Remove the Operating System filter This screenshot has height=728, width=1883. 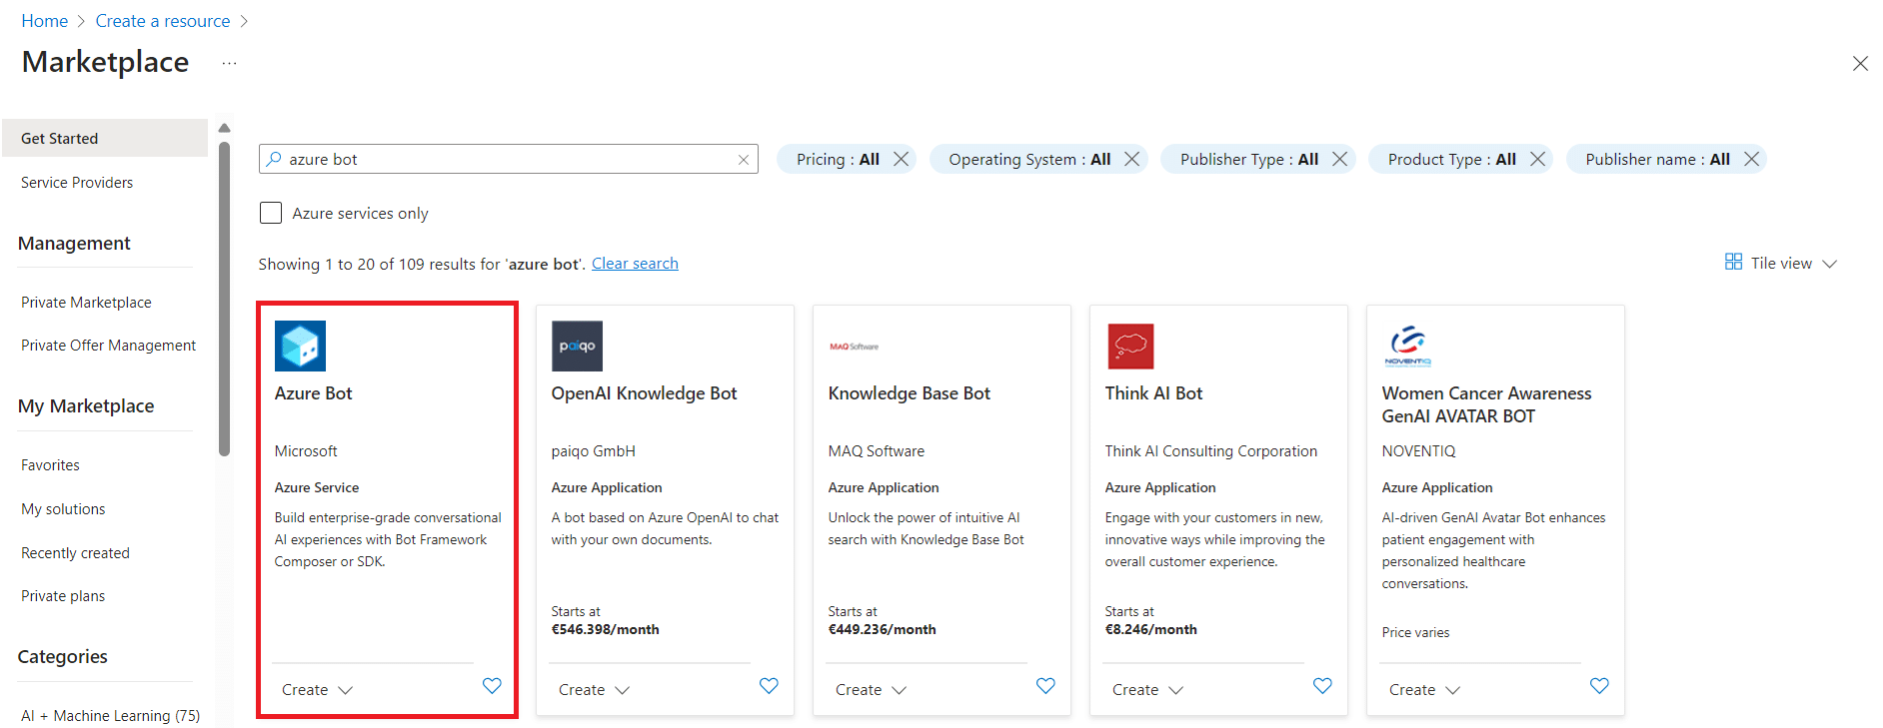(1131, 159)
